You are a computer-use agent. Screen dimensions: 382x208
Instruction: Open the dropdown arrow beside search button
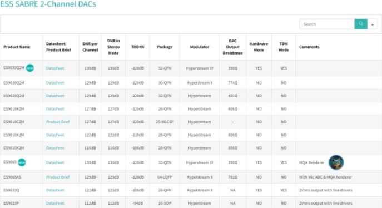click(372, 24)
